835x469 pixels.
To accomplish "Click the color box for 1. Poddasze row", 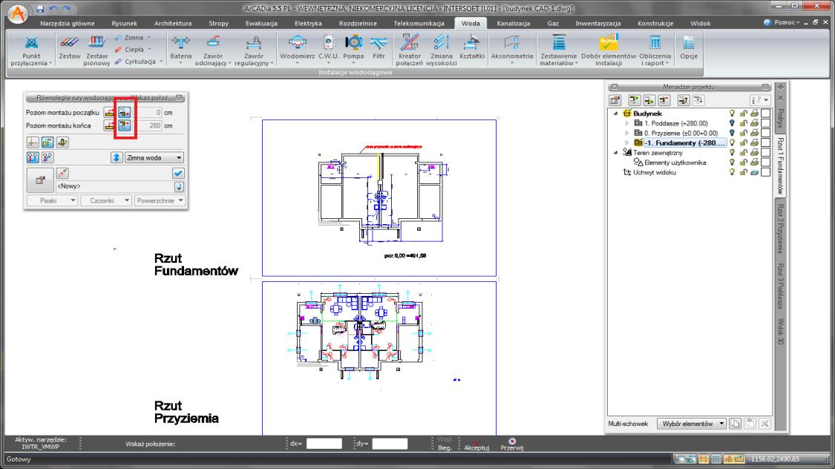I will click(766, 123).
